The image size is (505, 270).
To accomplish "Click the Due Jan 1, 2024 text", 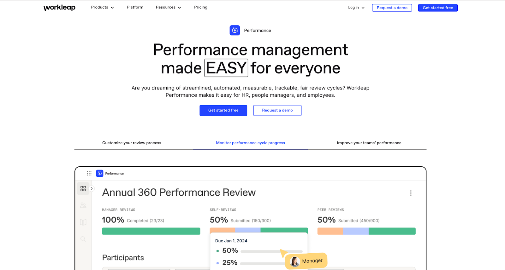I will click(231, 241).
